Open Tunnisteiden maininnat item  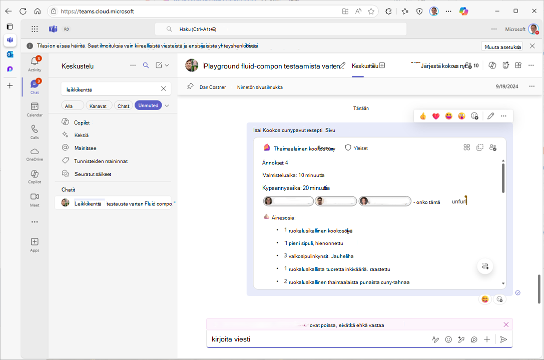coord(113,161)
